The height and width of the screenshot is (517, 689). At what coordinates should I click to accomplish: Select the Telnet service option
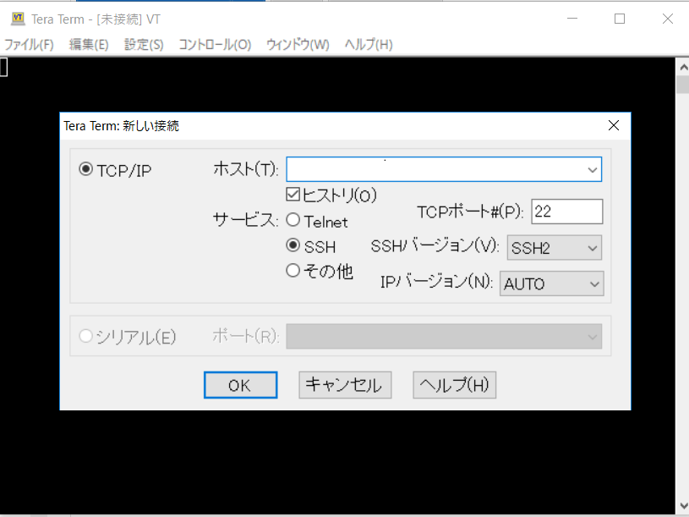point(293,220)
